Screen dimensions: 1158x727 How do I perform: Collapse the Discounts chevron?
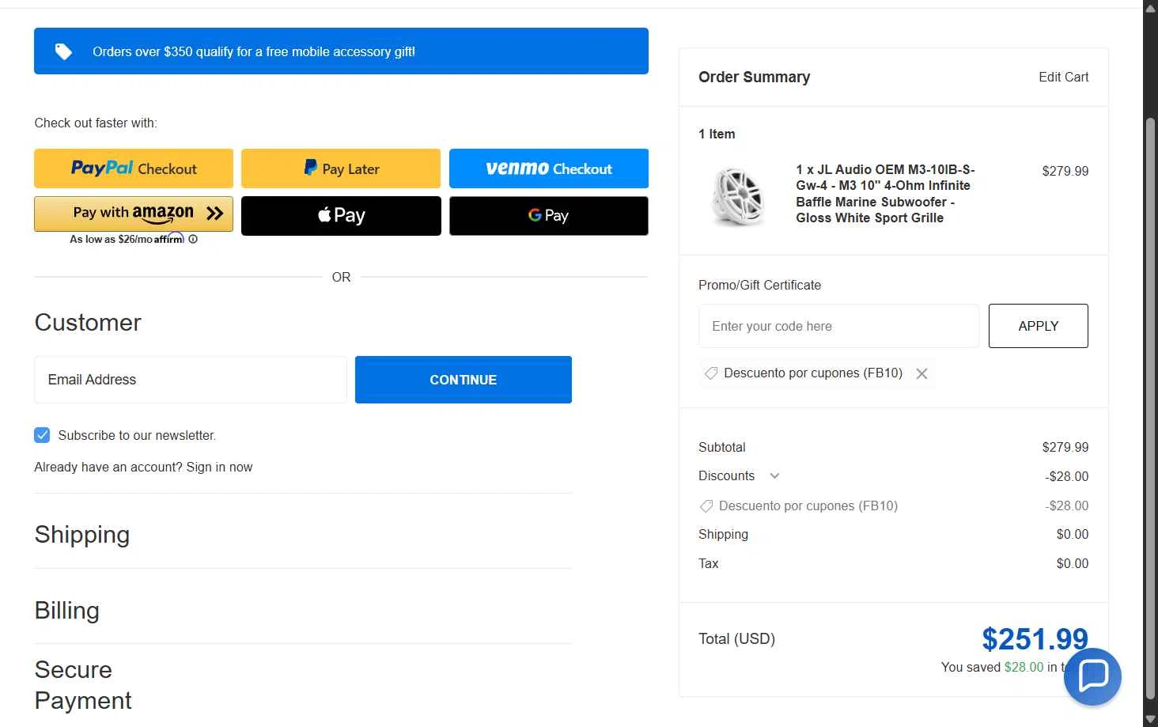point(774,475)
